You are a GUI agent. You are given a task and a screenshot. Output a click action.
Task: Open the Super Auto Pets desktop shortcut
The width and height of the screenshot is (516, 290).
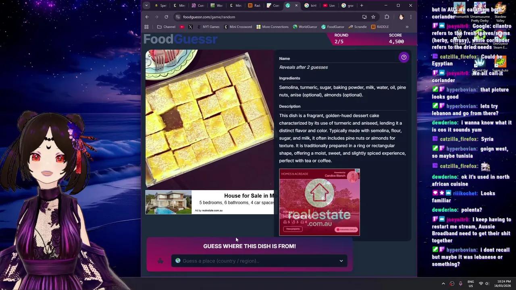(x=500, y=65)
